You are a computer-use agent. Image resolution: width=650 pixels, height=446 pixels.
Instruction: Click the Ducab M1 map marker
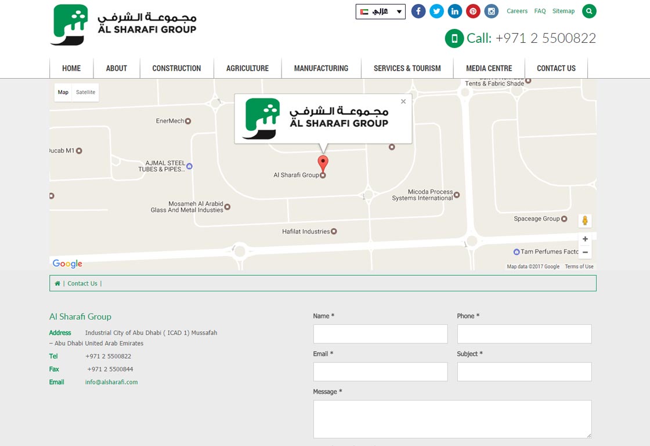[79, 151]
